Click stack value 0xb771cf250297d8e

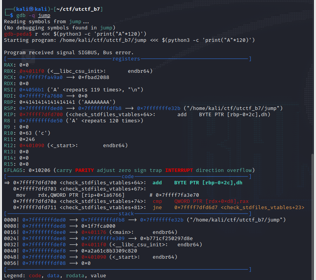(x=167, y=239)
